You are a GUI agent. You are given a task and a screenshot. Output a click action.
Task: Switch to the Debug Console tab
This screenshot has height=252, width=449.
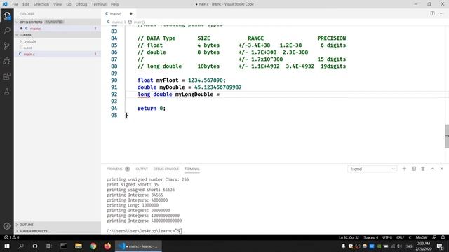[x=166, y=169]
